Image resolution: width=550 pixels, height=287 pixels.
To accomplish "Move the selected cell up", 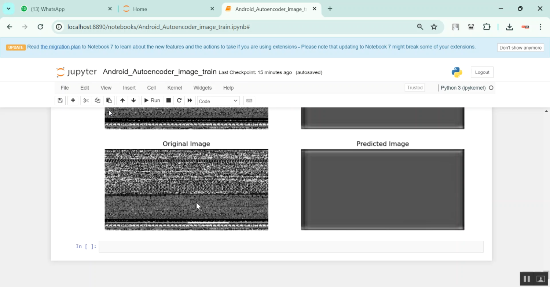I will click(122, 100).
